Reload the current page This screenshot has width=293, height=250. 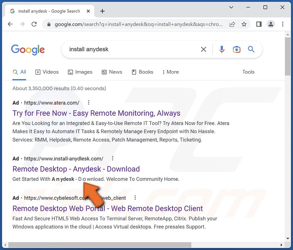point(34,24)
